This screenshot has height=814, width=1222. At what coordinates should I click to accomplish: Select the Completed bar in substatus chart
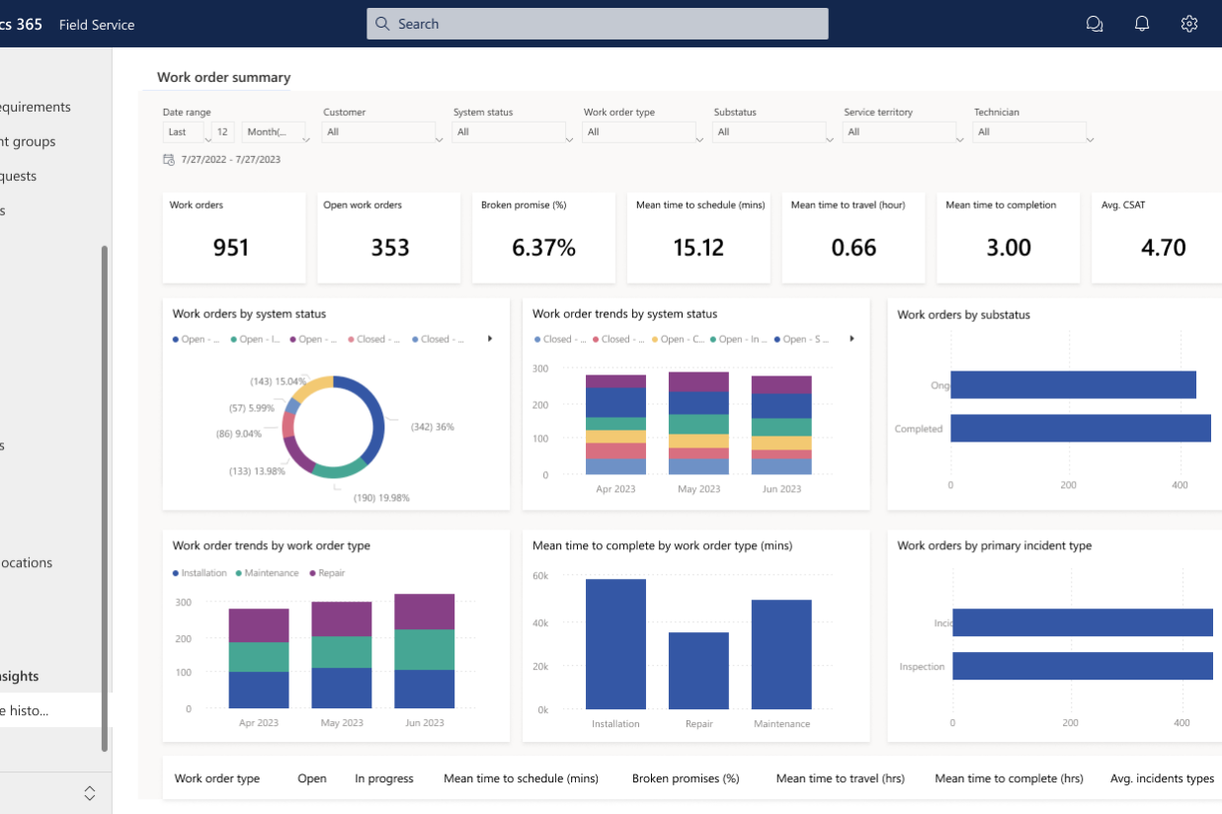(1081, 428)
